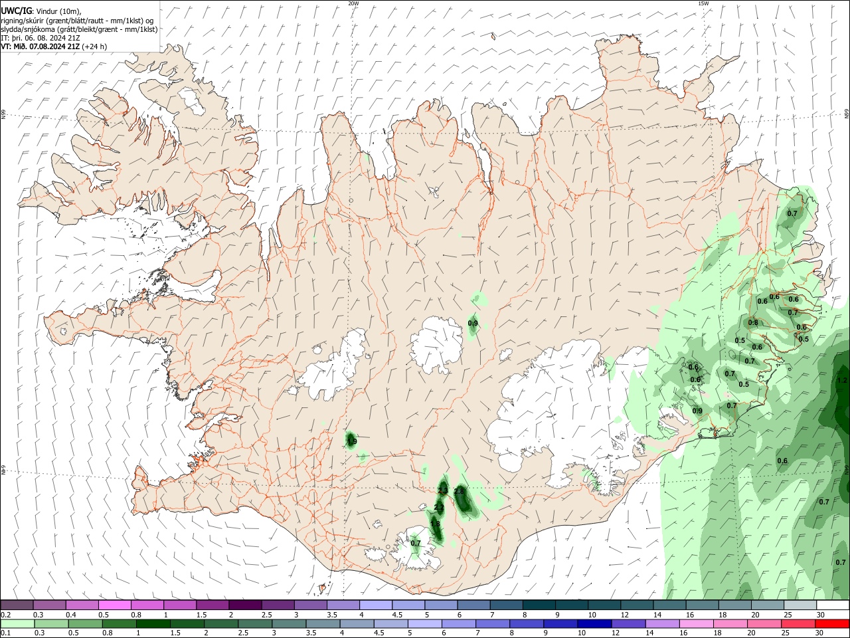Click the 1.2 precipitation value over the sea
This screenshot has height=638, width=850.
[842, 380]
